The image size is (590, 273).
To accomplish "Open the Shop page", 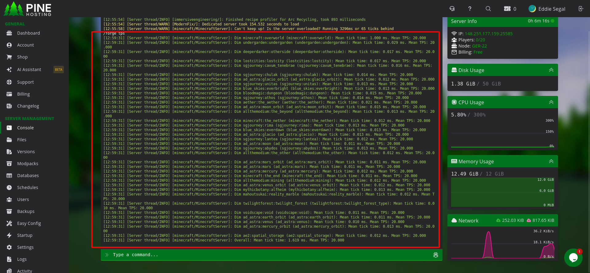I will tap(22, 57).
